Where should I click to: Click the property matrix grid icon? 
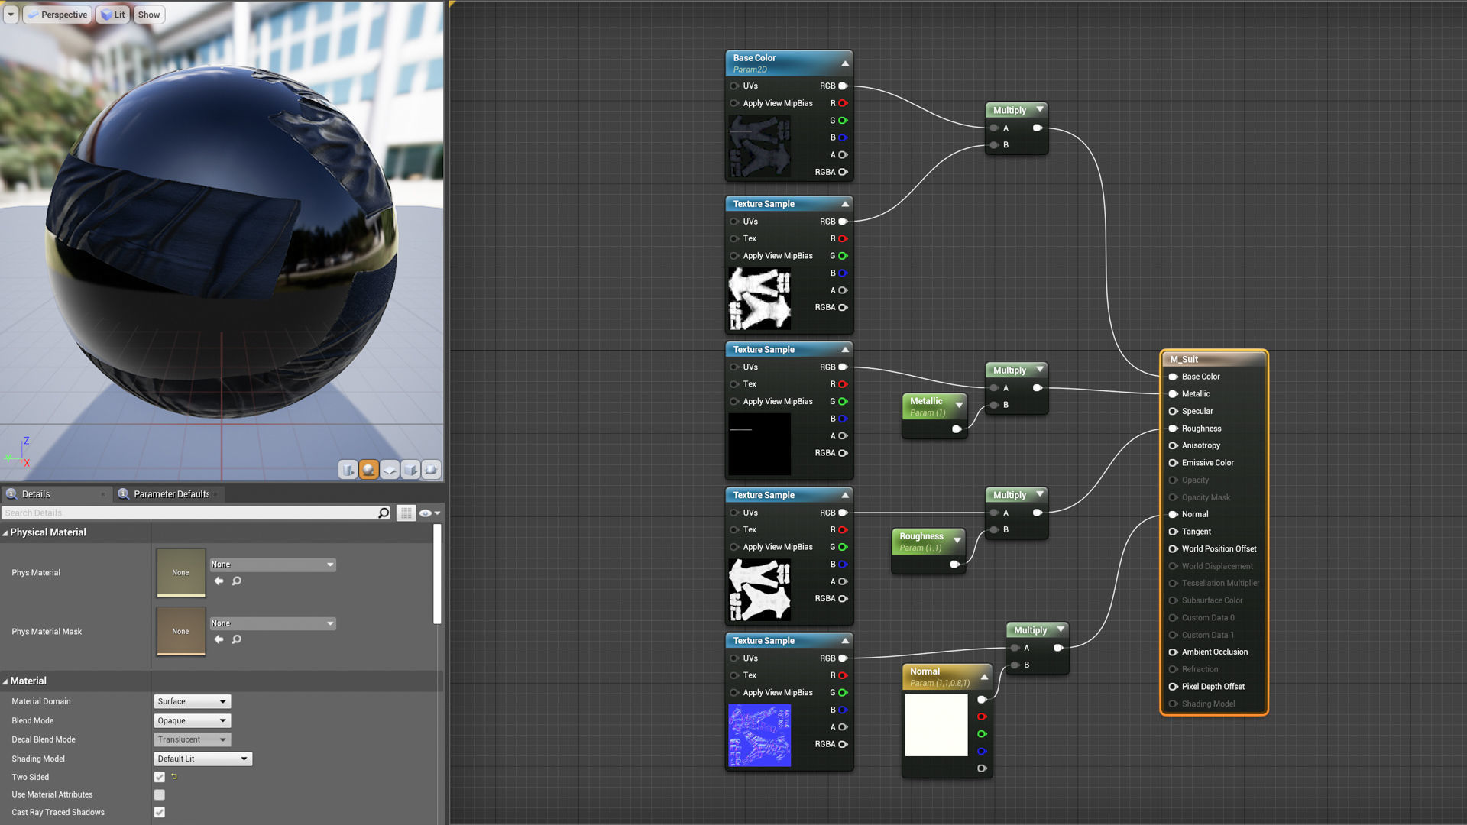[x=406, y=513]
